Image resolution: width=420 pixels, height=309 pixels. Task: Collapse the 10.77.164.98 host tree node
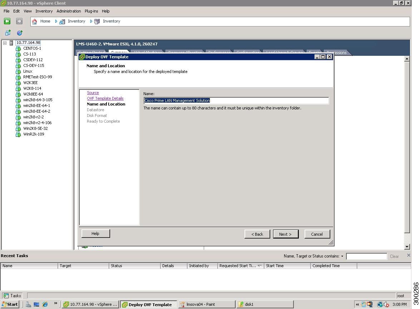pos(5,43)
